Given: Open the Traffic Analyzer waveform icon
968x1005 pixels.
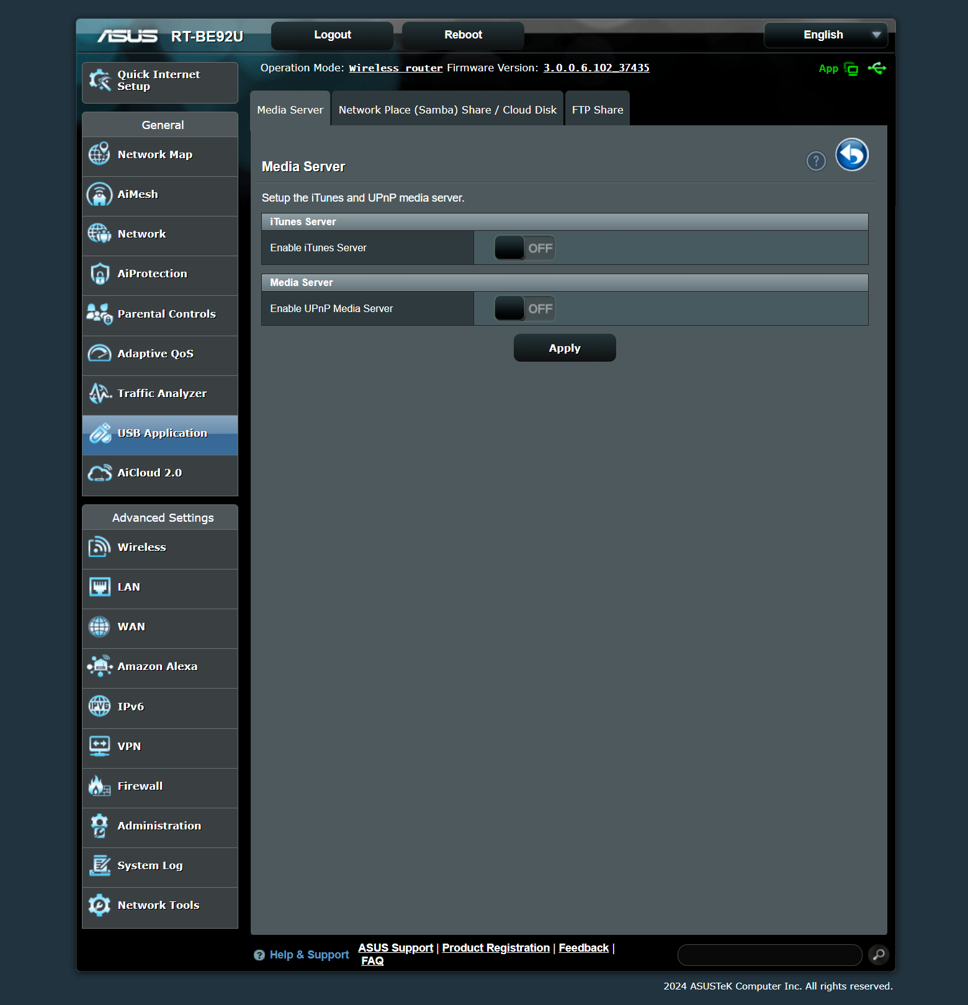Looking at the screenshot, I should pos(99,393).
